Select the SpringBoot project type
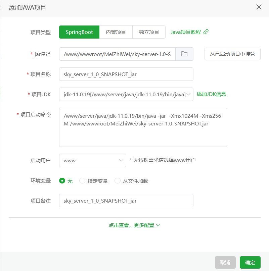This screenshot has width=269, height=271. click(x=79, y=32)
